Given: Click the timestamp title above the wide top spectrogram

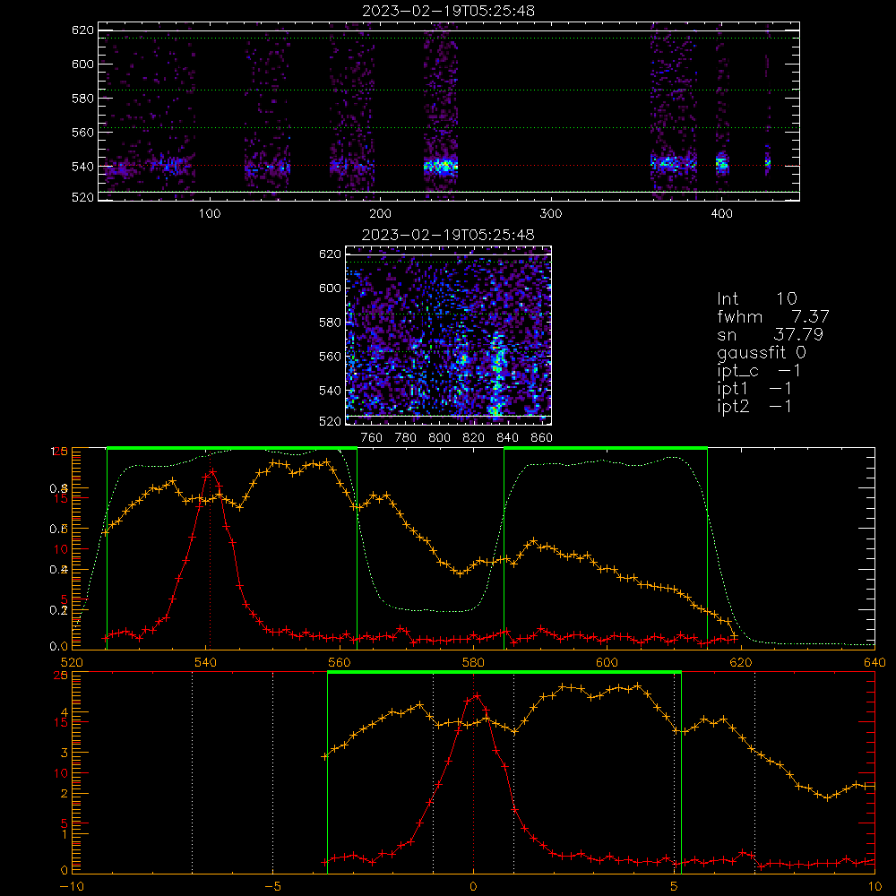Looking at the screenshot, I should 448,11.
